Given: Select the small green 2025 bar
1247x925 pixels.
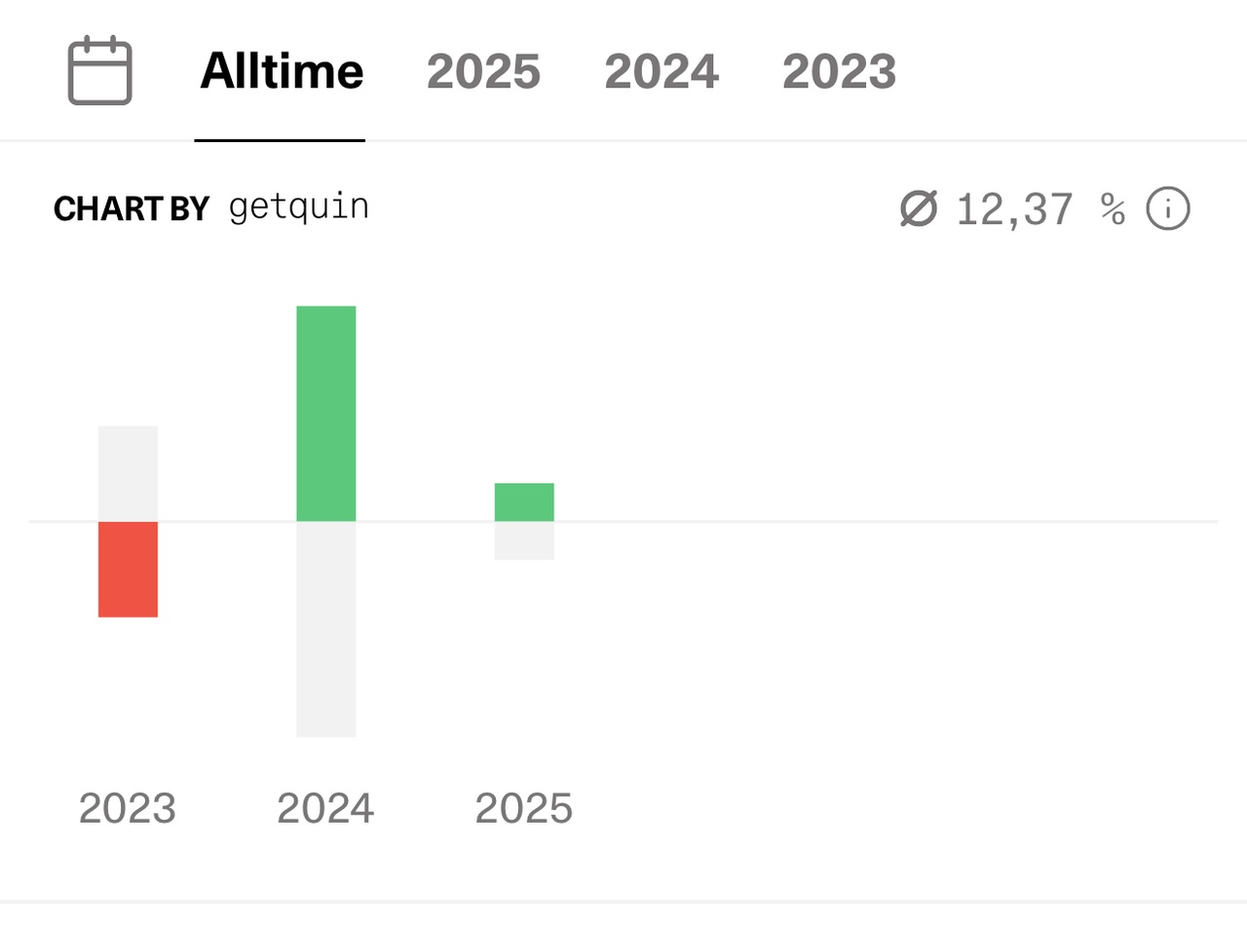Looking at the screenshot, I should click(x=524, y=502).
